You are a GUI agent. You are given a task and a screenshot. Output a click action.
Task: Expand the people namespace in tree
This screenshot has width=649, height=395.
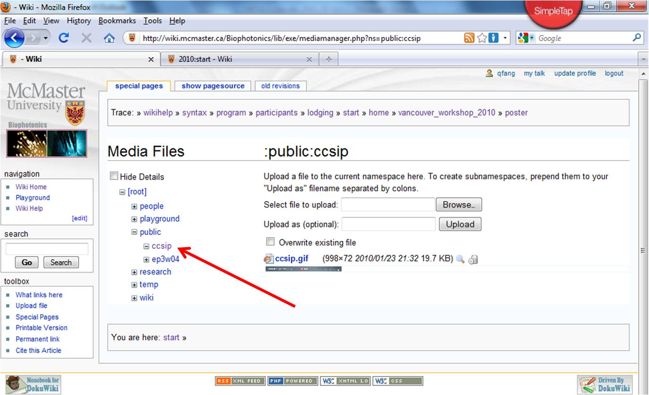(x=134, y=206)
